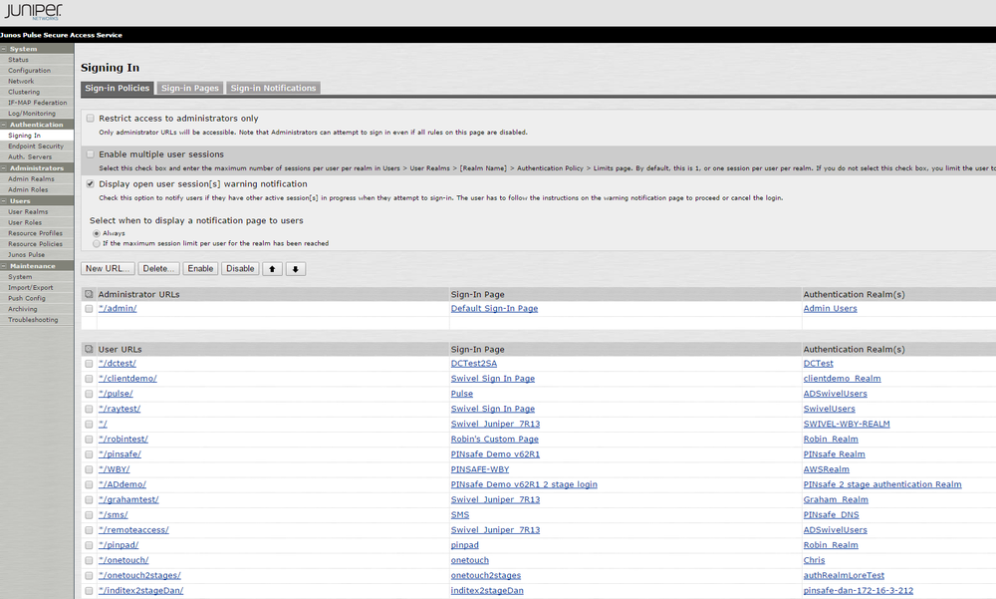Select the Always notification radio button
The image size is (996, 599).
coord(95,232)
